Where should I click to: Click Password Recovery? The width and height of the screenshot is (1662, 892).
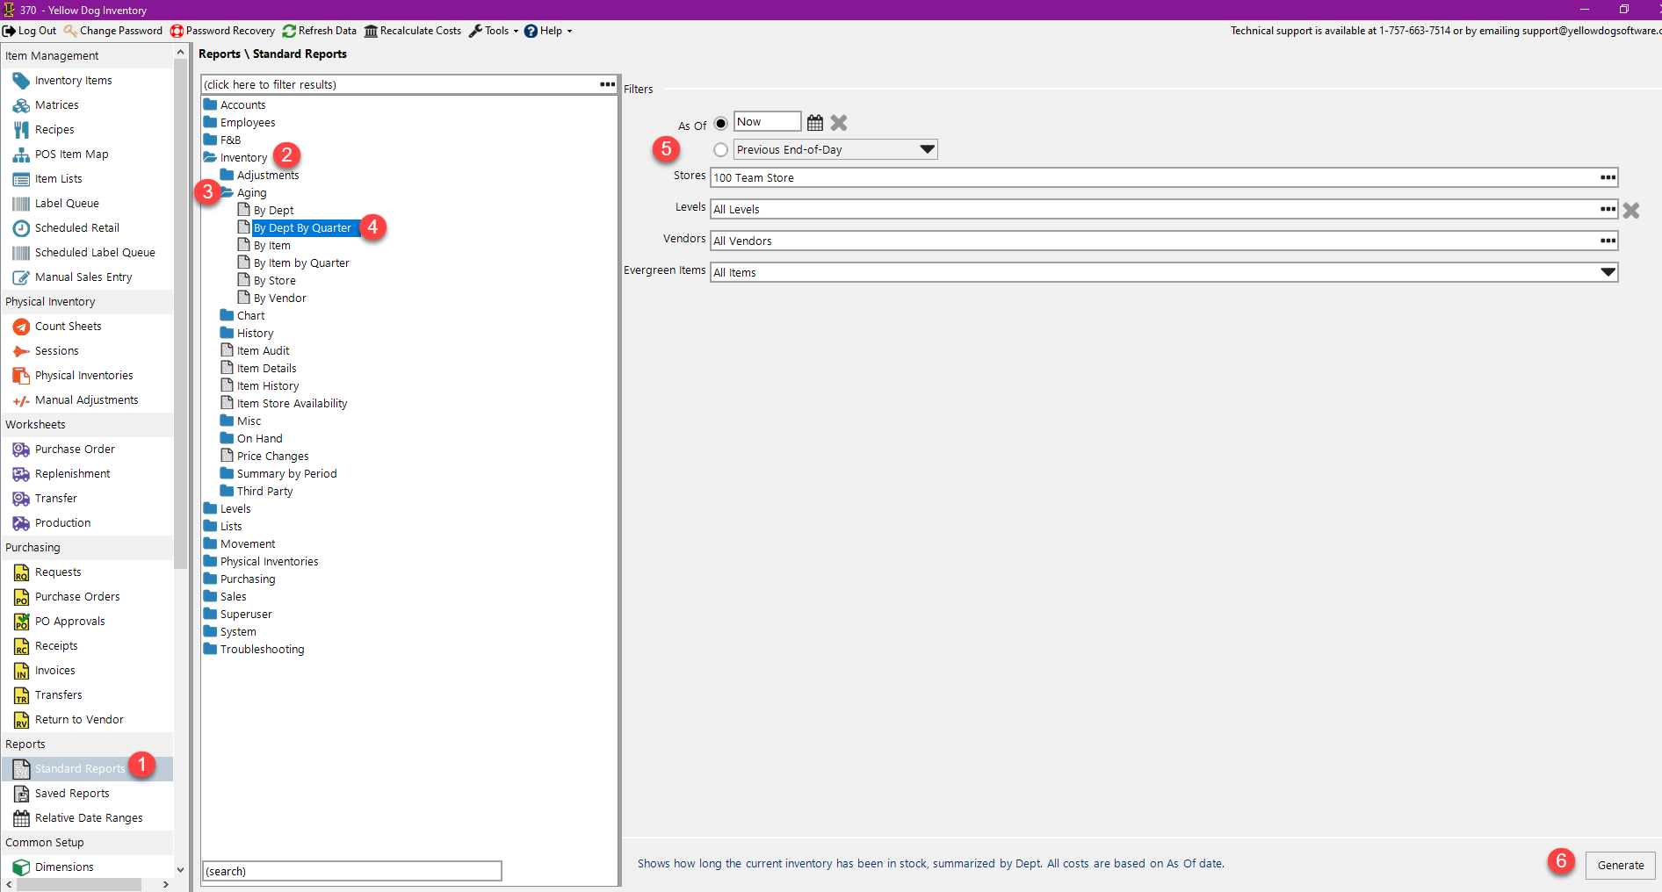point(222,31)
